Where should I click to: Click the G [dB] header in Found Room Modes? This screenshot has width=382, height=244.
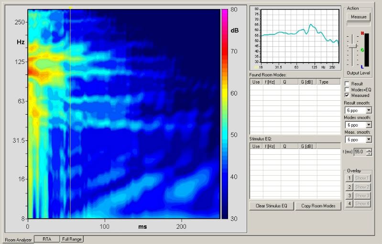[308, 82]
